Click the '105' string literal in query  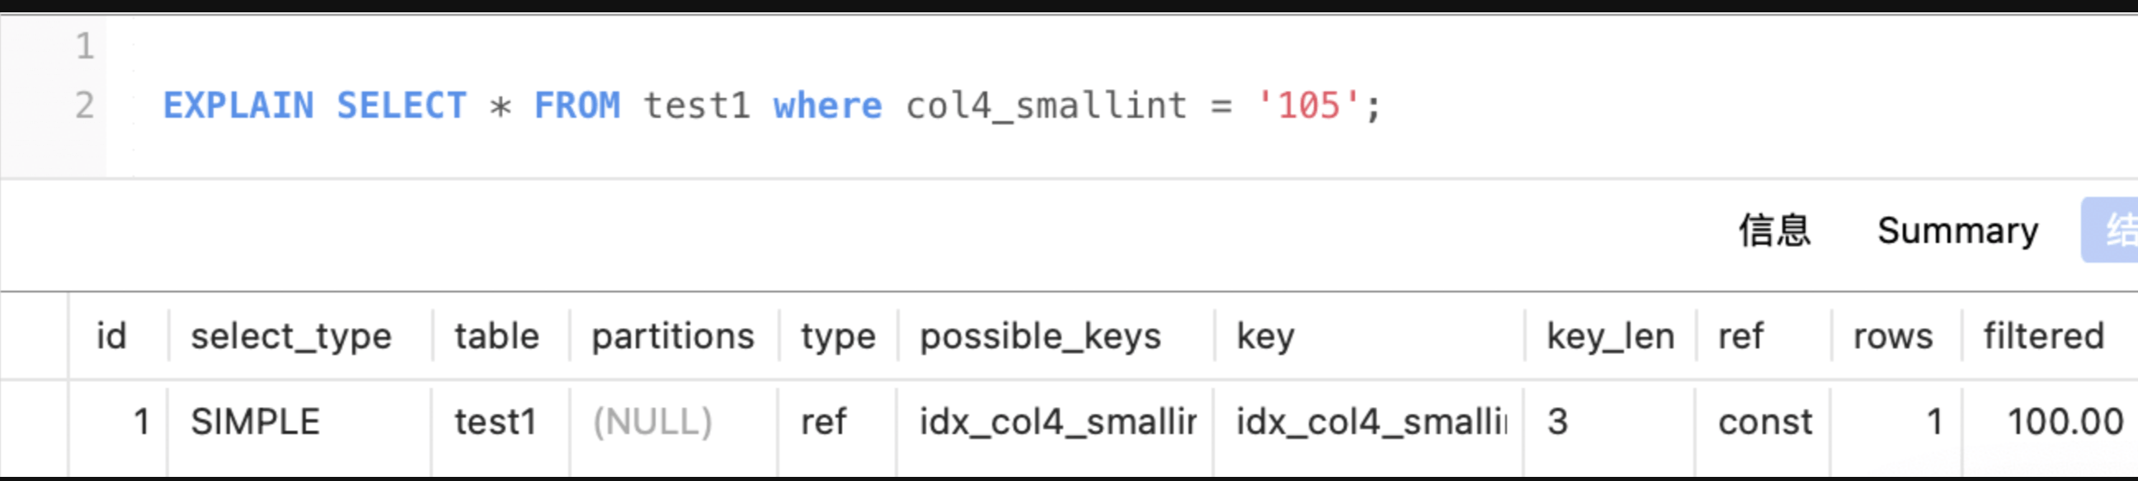1309,106
